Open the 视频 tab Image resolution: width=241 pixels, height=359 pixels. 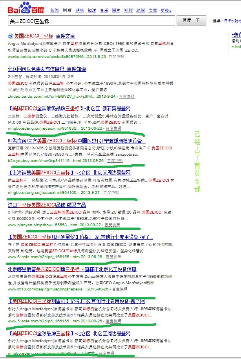pos(128,11)
